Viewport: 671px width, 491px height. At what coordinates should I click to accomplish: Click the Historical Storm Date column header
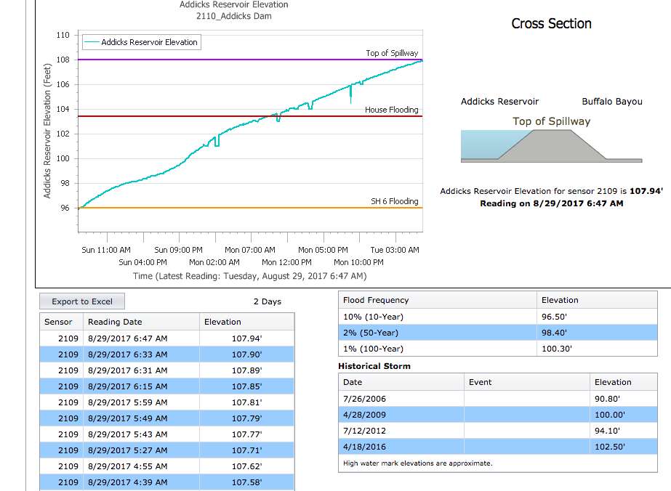point(353,382)
